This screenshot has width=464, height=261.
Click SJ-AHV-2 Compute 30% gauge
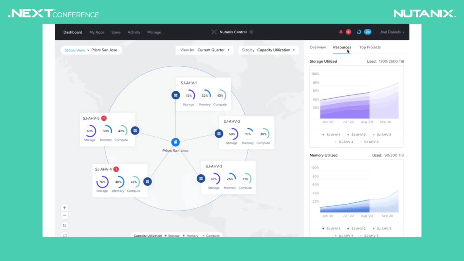coord(263,134)
